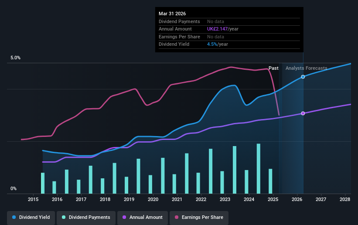Screen dimensions: 358x225
Task: Toggle the Earnings Per Share legend series
Action: pyautogui.click(x=199, y=218)
